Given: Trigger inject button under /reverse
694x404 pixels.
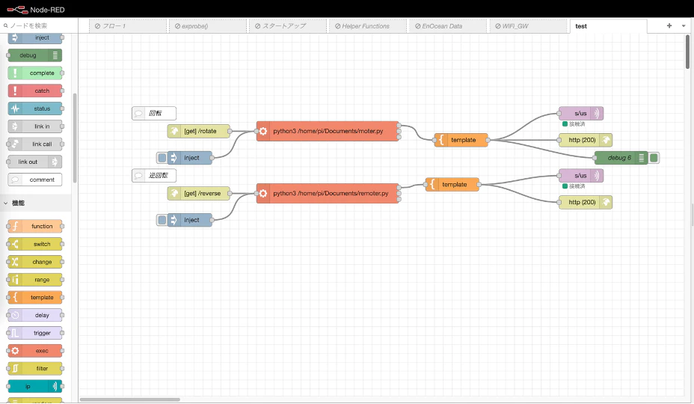Looking at the screenshot, I should tap(162, 220).
